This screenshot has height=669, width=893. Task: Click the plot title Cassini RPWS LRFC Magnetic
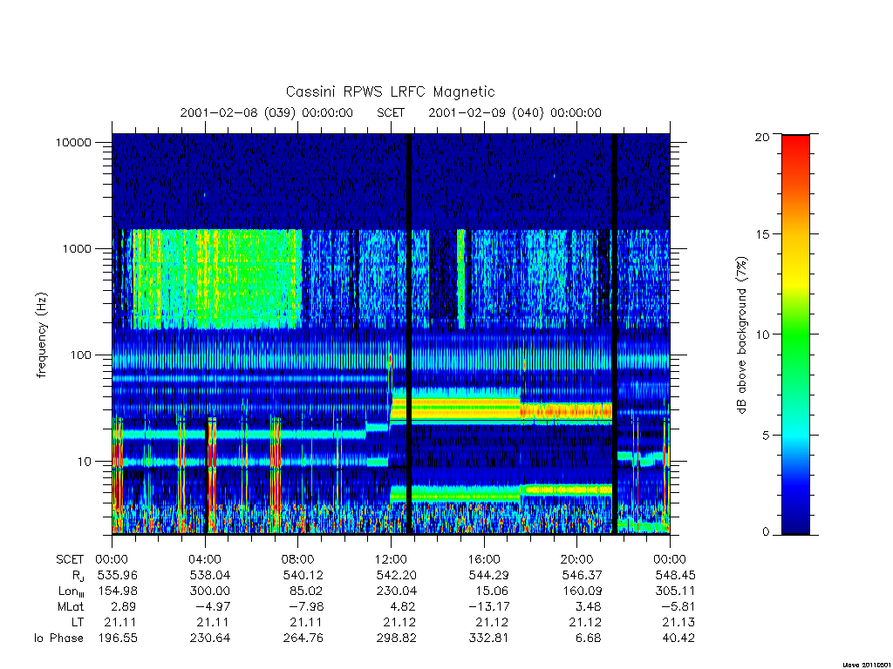point(390,91)
